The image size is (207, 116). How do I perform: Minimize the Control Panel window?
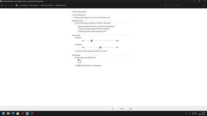[194, 1]
